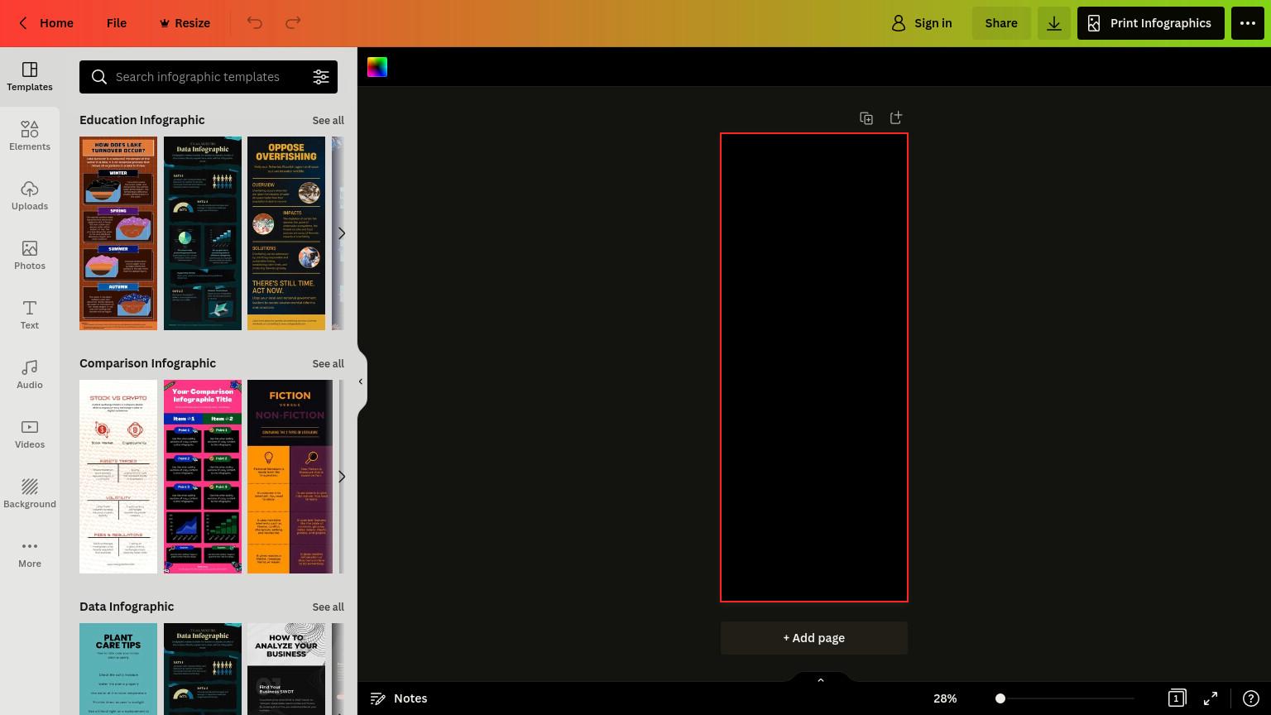
Task: Collapse the side panel
Action: (x=361, y=381)
